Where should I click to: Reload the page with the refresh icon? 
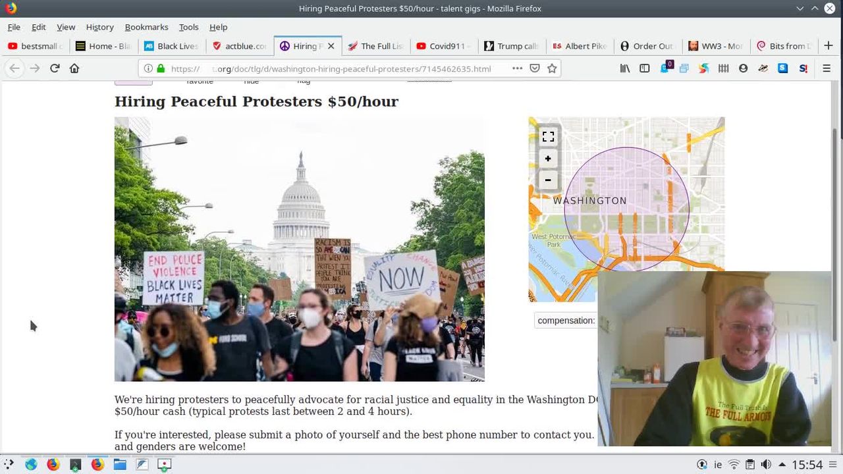coord(55,68)
